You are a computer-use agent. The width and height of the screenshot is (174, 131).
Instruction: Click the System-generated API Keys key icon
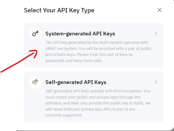click(35, 34)
